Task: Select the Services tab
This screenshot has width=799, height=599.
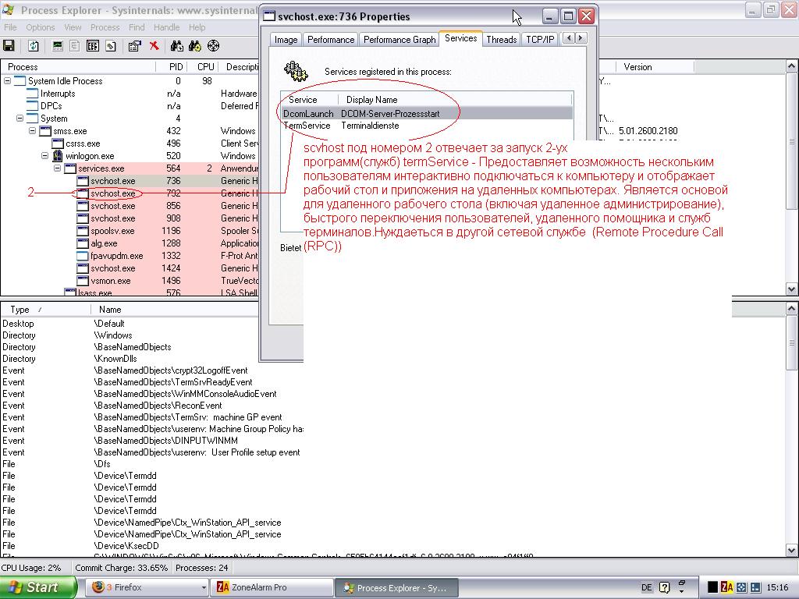Action: pyautogui.click(x=460, y=38)
